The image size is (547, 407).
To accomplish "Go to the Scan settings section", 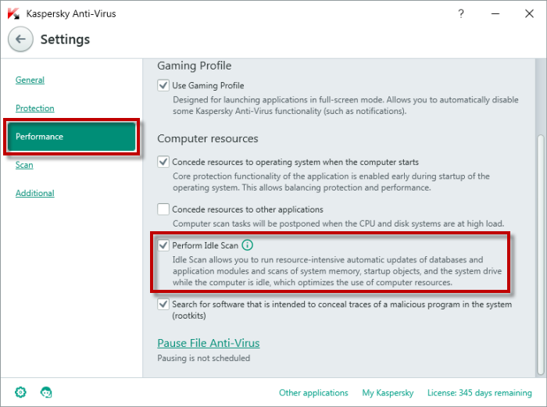I will pos(24,165).
